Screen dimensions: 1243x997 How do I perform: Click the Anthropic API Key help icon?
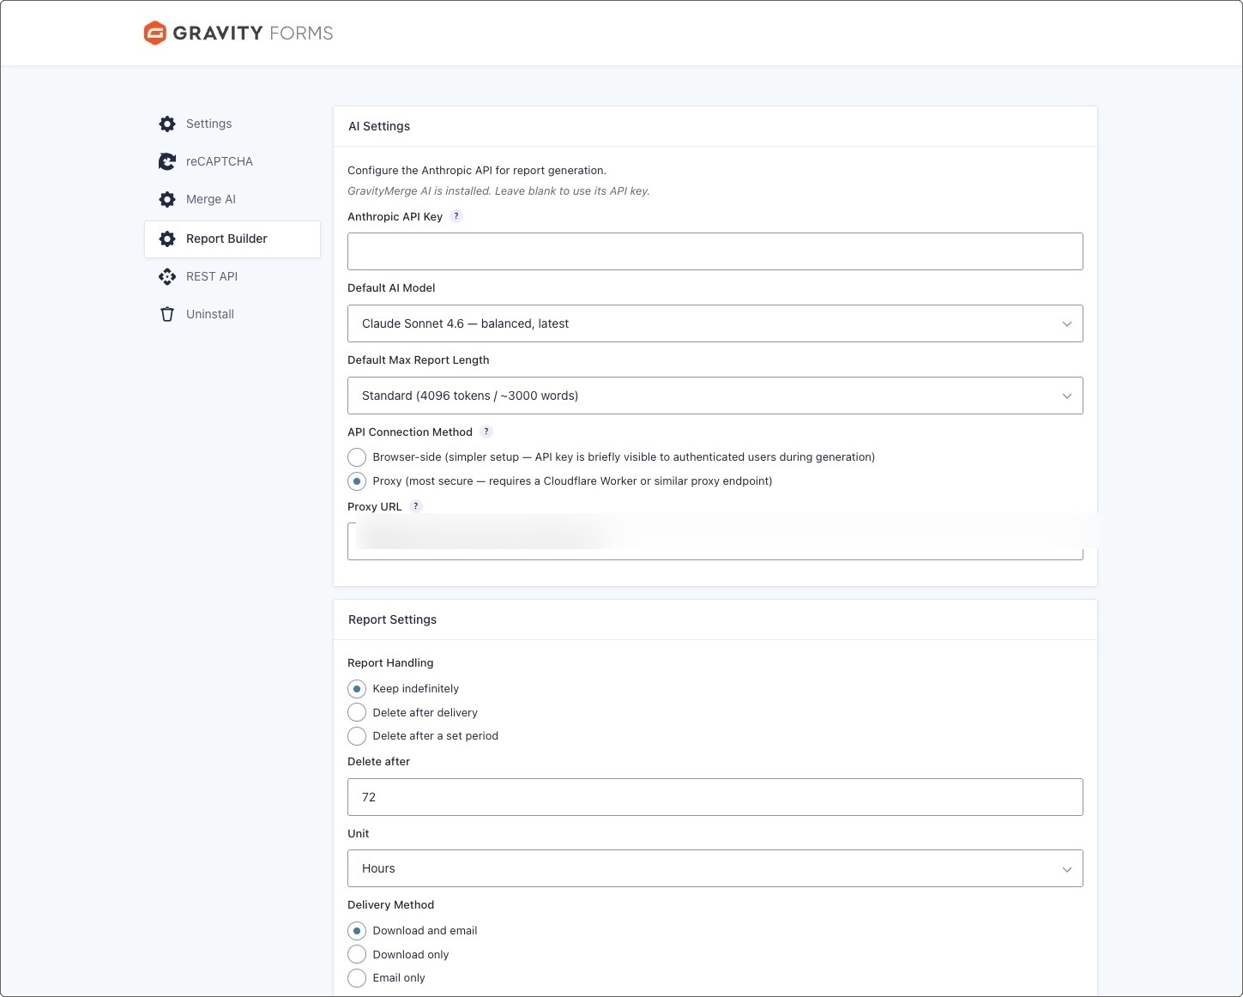(456, 216)
